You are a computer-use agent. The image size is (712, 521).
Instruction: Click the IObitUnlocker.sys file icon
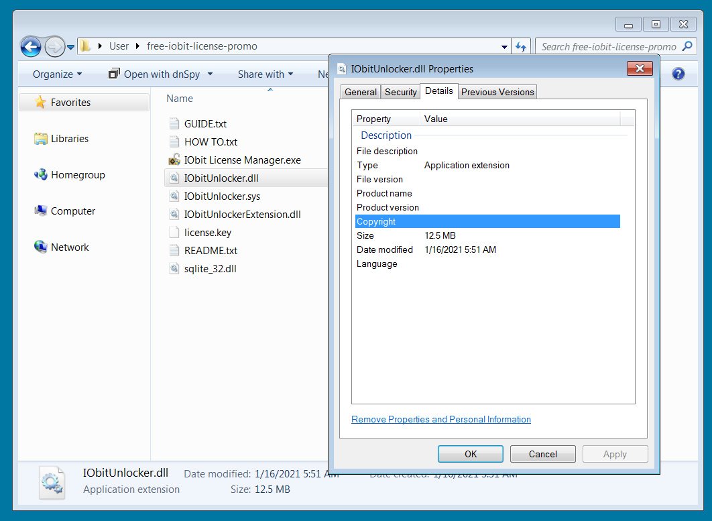[172, 196]
